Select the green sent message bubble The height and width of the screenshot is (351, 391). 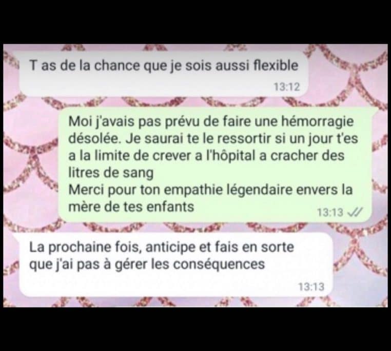(215, 165)
